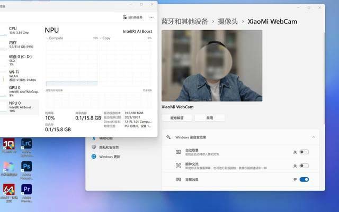The width and height of the screenshot is (339, 212).
Task: Open Adobe Photoshop desktop shortcut
Action: click(26, 167)
